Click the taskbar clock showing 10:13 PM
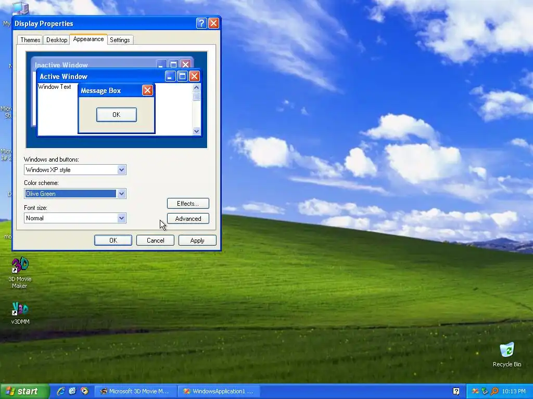The width and height of the screenshot is (533, 399). [x=514, y=391]
